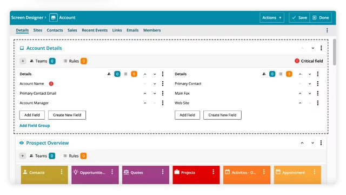This screenshot has width=346, height=195.
Task: Switch to the Recent Events tab
Action: (x=95, y=30)
